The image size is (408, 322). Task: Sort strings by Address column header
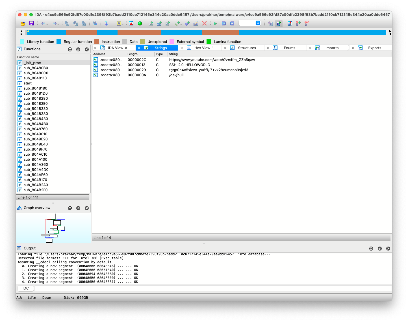[109, 54]
